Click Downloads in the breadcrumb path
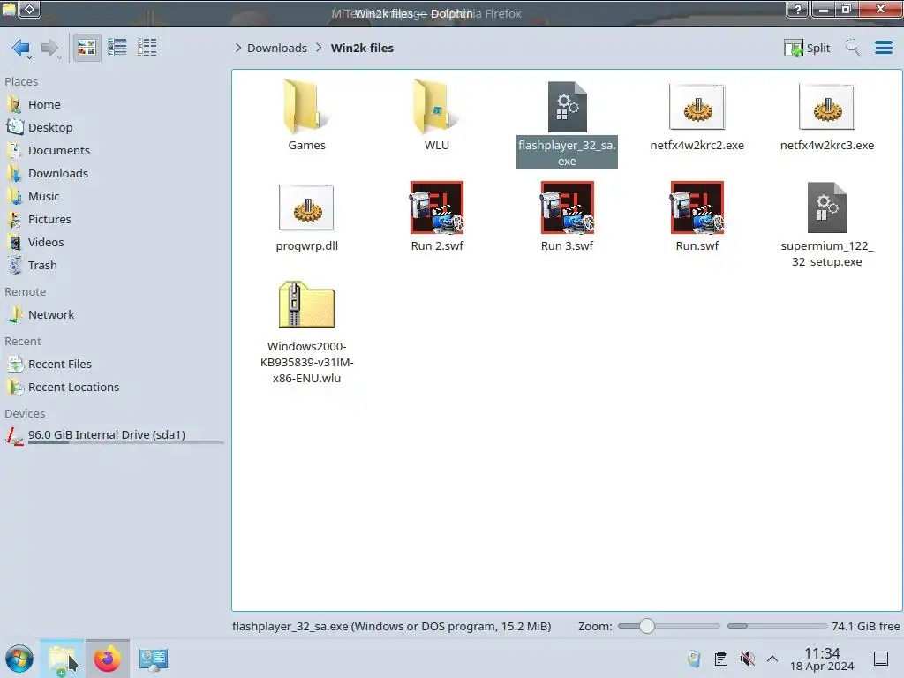904x678 pixels. [277, 48]
